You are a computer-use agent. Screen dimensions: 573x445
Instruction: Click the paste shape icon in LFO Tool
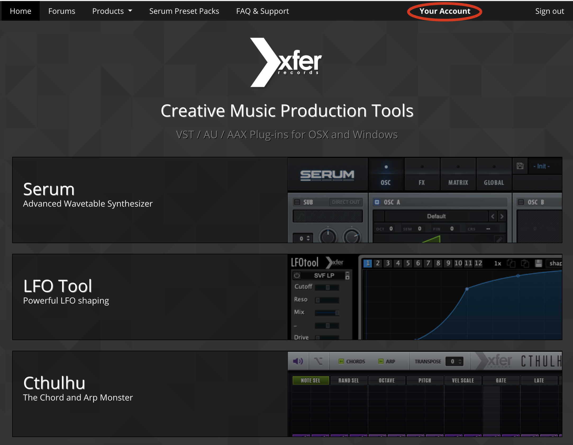click(x=525, y=264)
